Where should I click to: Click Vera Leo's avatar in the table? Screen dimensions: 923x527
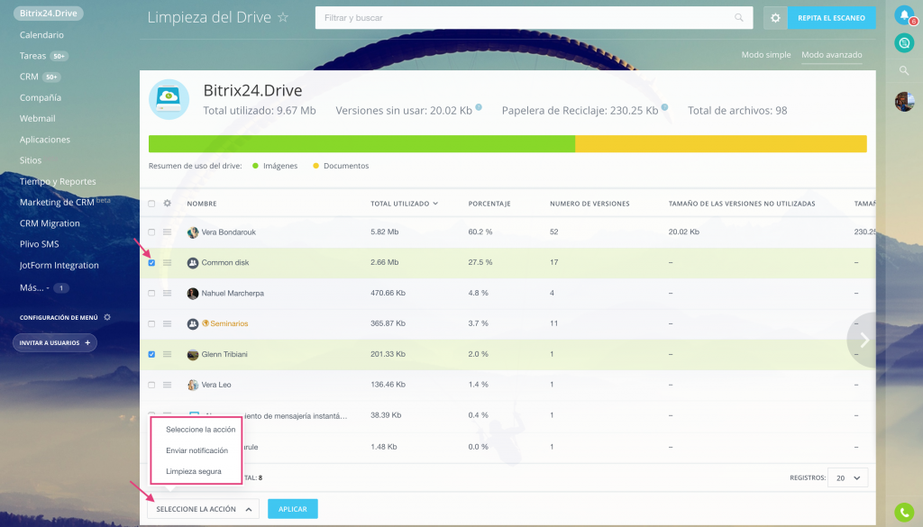coord(193,385)
